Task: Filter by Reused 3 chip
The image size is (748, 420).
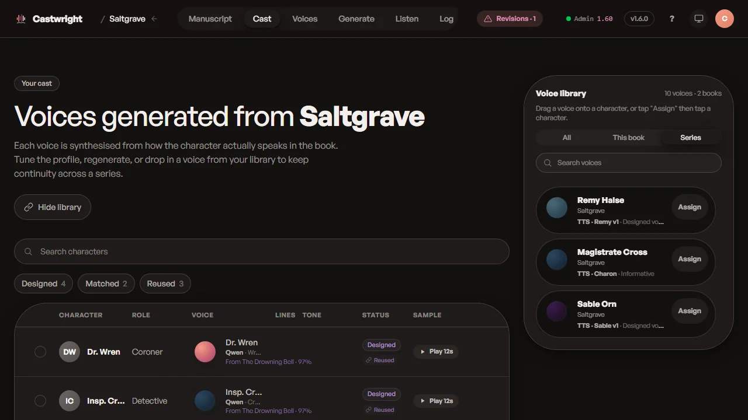Action: click(165, 283)
